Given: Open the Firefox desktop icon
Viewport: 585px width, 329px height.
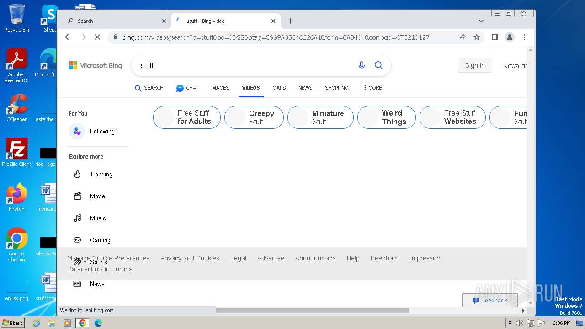Looking at the screenshot, I should coord(16,197).
